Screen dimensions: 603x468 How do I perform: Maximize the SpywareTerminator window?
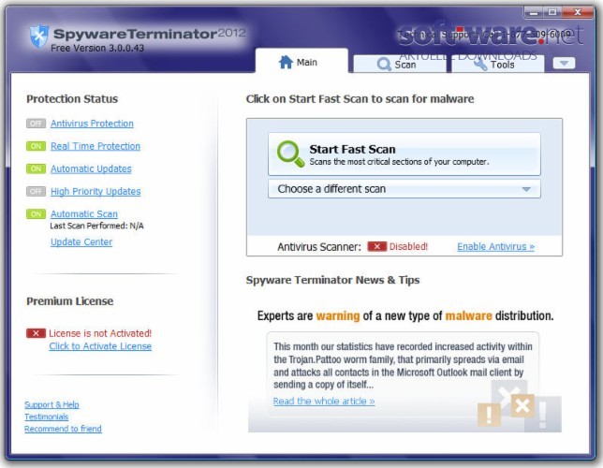pos(552,13)
